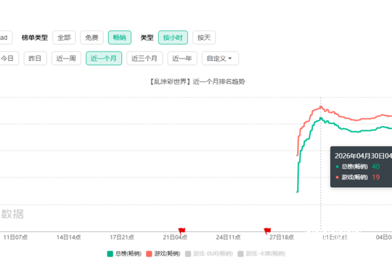Toggle the green 总榜(畅销) legend series
Screen dimensions: 392x268
pos(124,254)
